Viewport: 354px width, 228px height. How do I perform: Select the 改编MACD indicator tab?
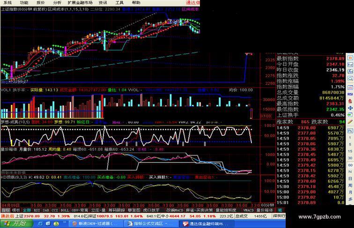tap(175, 210)
